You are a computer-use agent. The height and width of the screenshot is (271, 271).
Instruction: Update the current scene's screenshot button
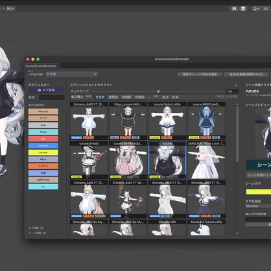click(x=200, y=74)
